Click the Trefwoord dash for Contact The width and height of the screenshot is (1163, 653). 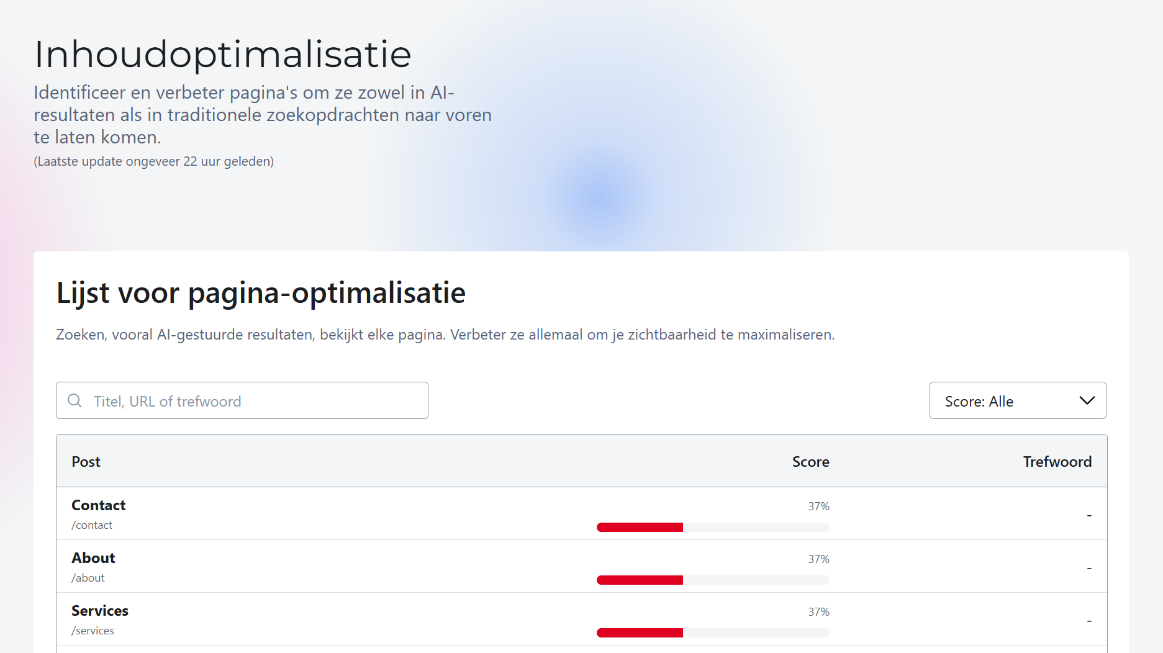pos(1089,515)
